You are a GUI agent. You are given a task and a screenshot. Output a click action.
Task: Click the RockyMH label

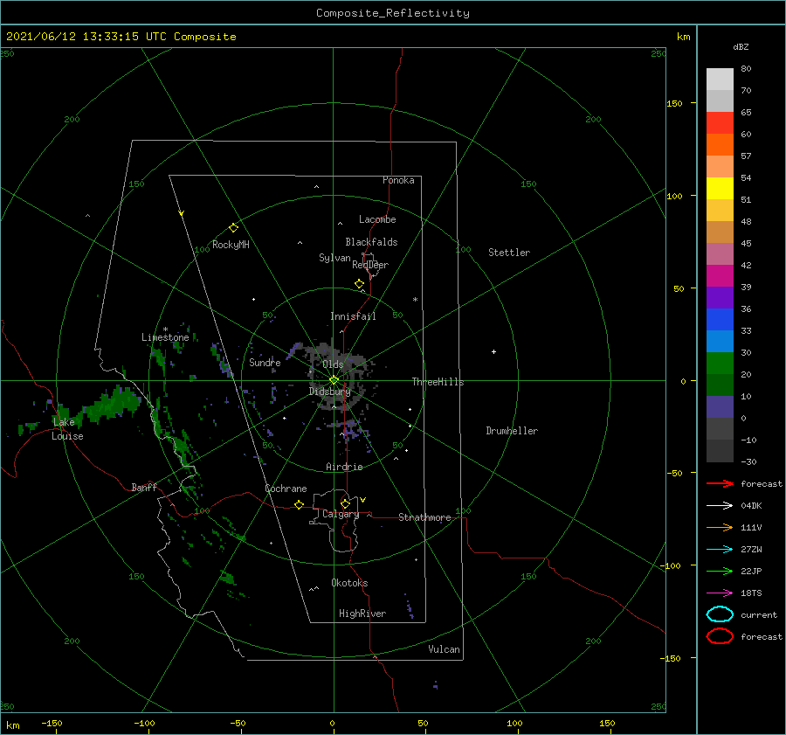tap(231, 245)
